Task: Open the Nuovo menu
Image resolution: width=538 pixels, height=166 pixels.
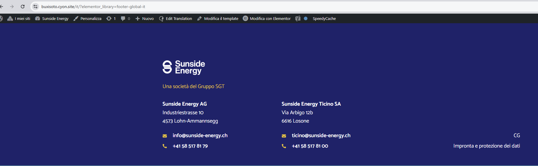Action: pyautogui.click(x=144, y=18)
